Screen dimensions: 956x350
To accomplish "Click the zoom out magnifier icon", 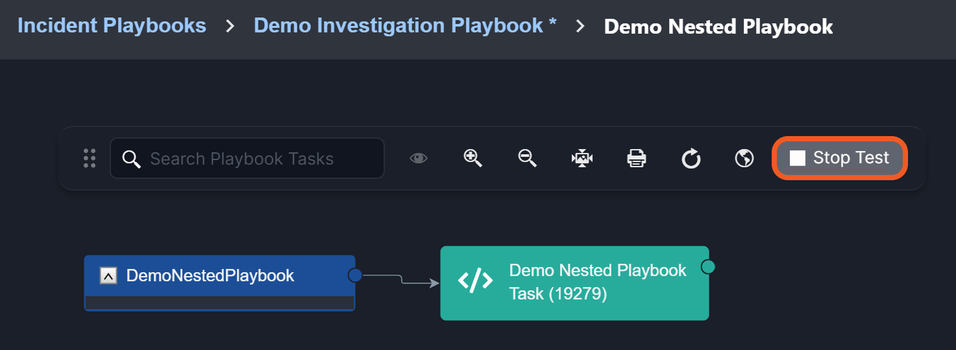I will click(x=527, y=158).
